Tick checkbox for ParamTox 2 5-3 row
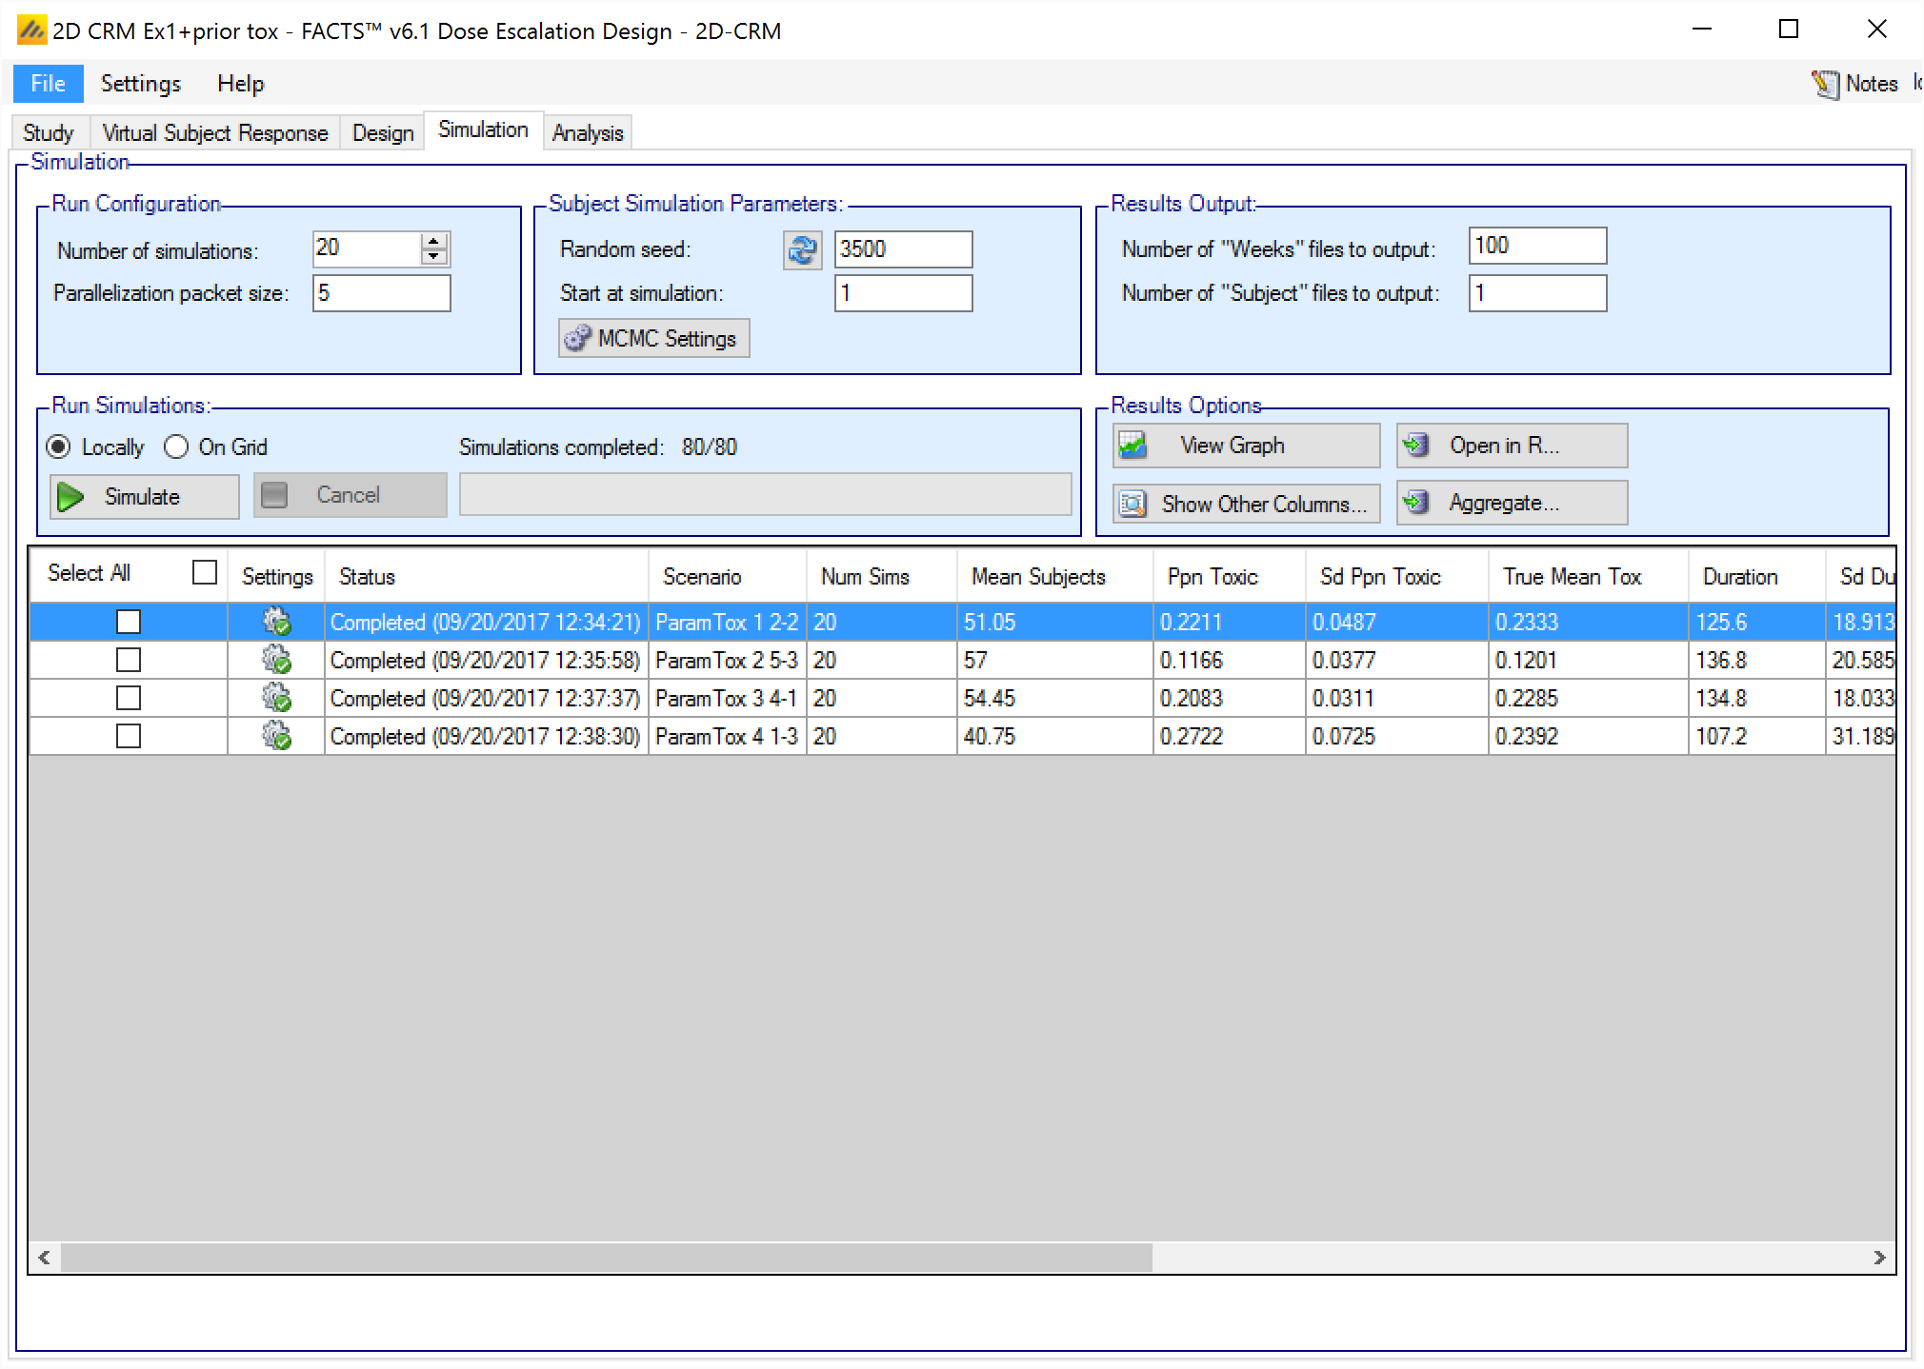The width and height of the screenshot is (1924, 1369). coord(129,660)
